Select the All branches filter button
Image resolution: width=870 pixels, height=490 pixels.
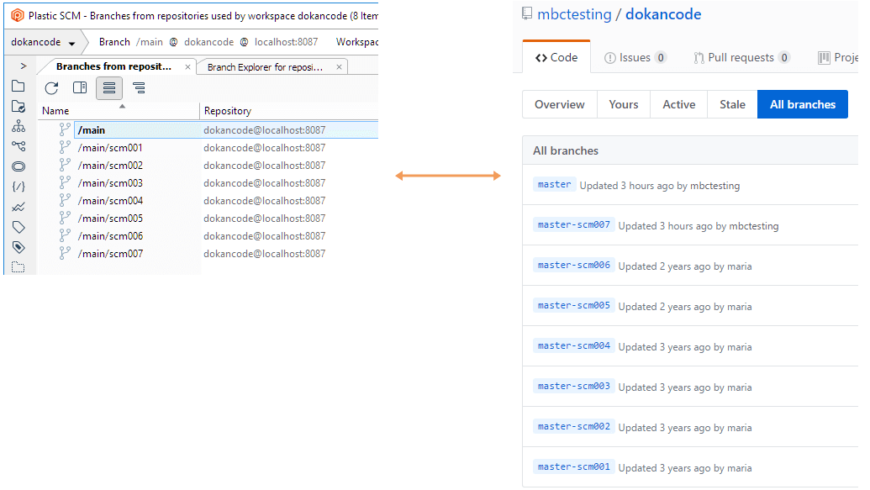802,104
